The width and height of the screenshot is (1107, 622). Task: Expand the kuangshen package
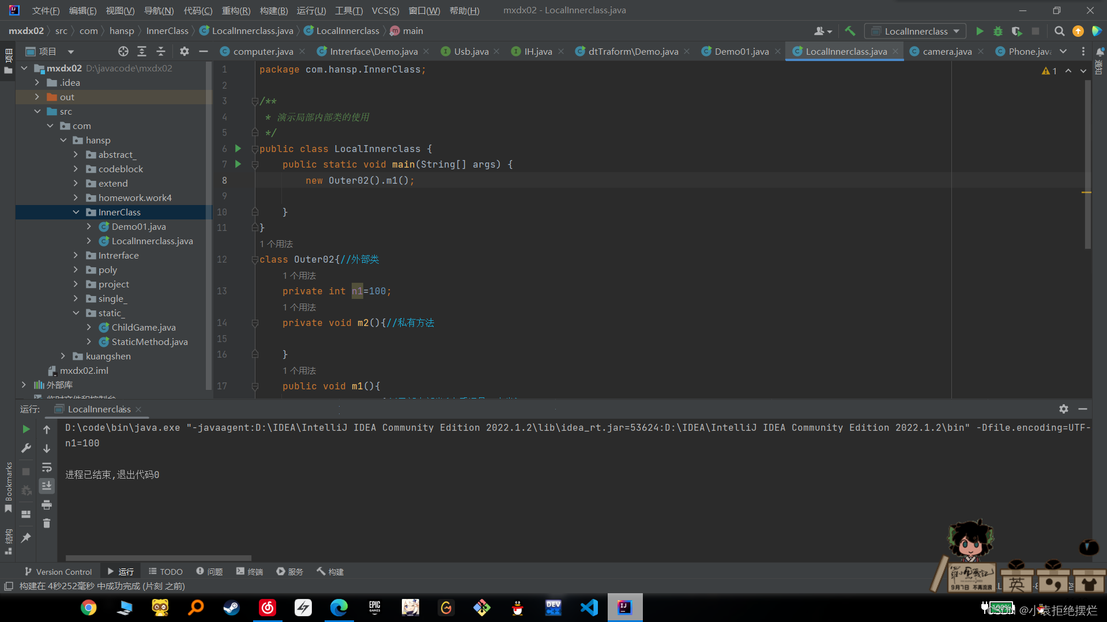pos(63,356)
